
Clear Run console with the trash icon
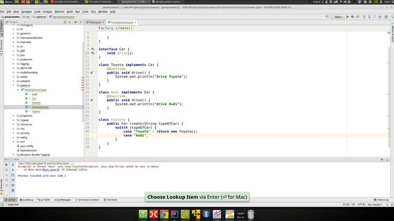[x=13, y=191]
